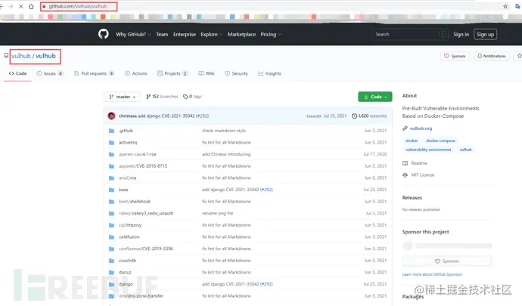Open apereo-cas/4.1-rce folder name
The image size is (522, 306).
click(x=137, y=154)
